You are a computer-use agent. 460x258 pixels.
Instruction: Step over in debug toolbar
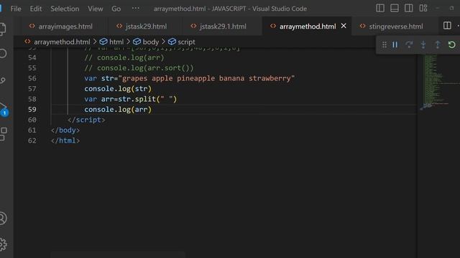(x=409, y=44)
